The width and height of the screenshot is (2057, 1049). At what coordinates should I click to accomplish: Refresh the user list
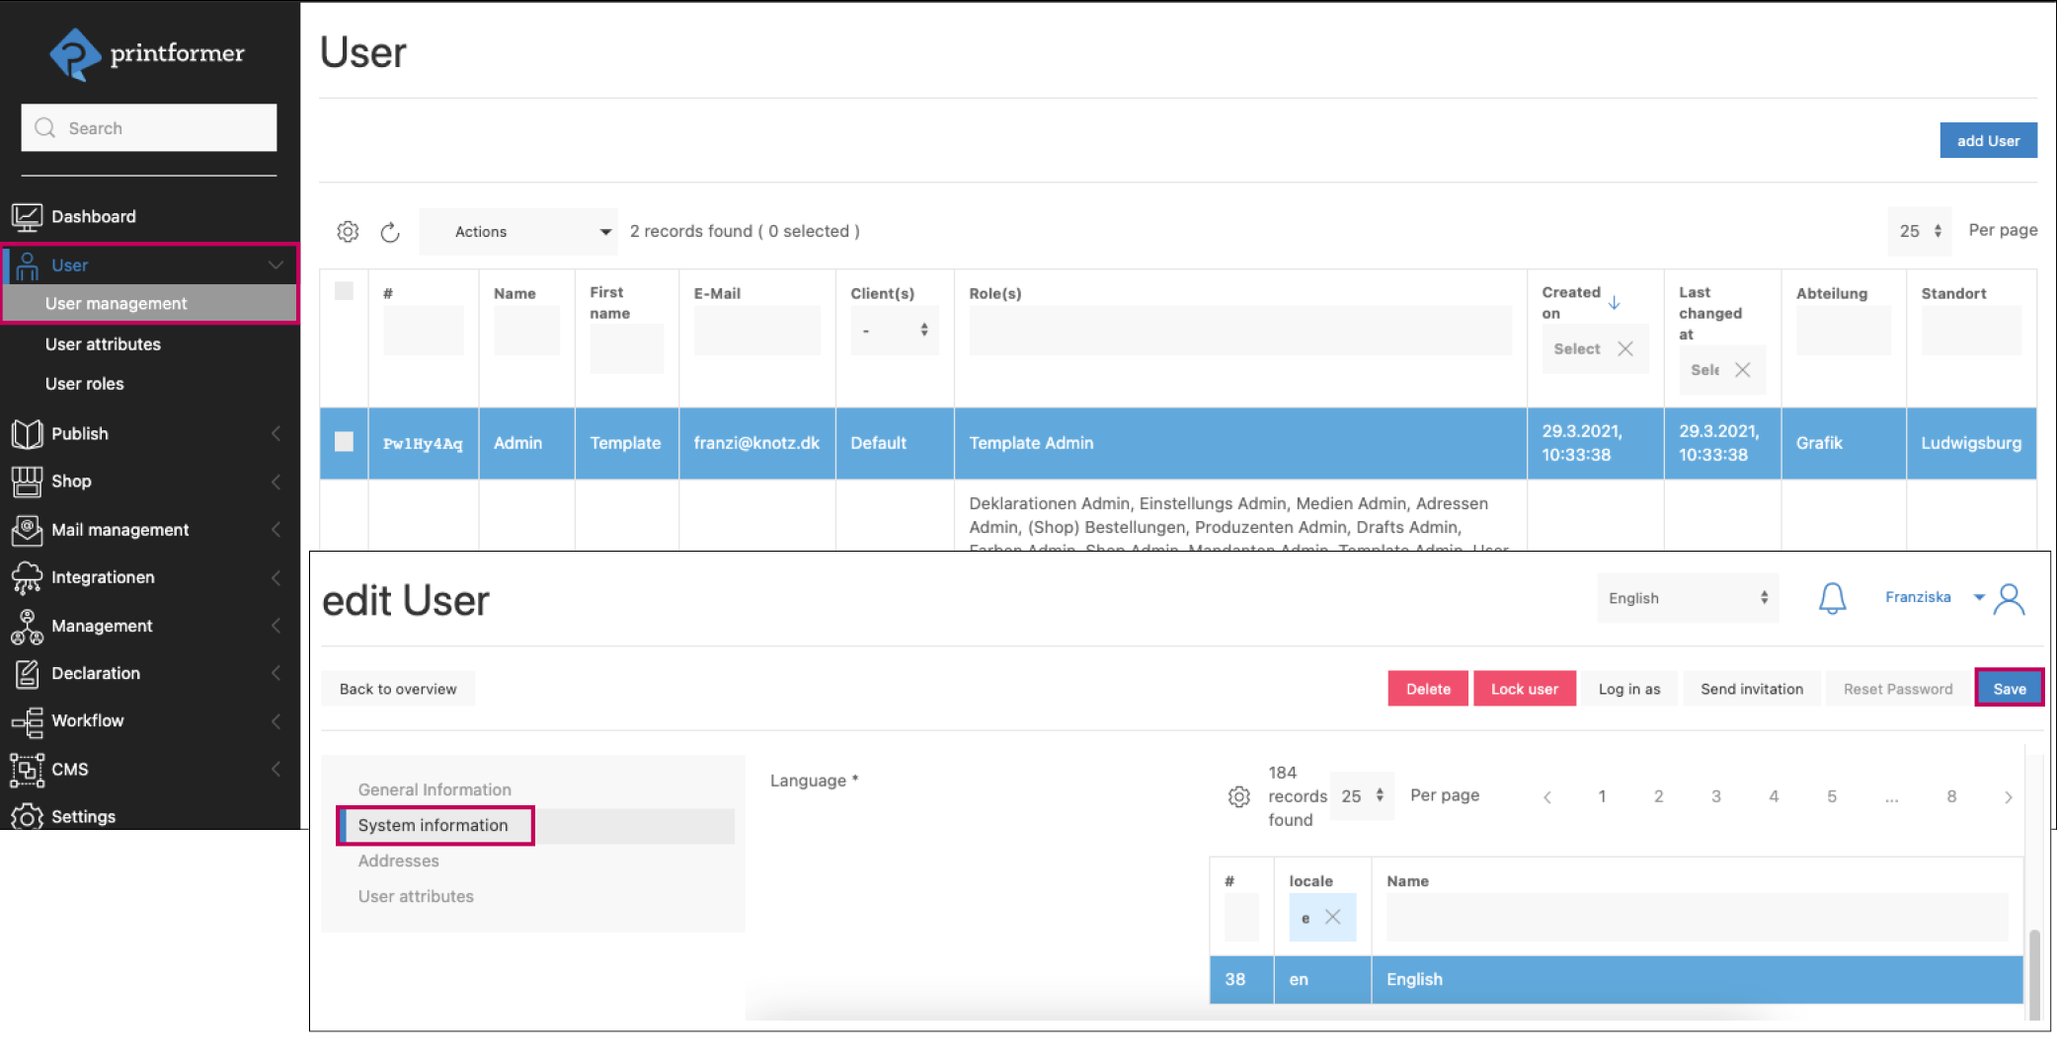390,232
